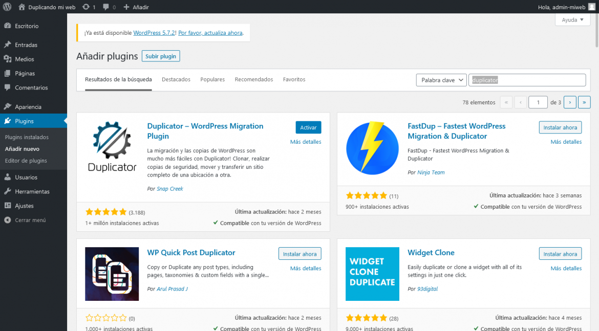
Task: Switch to the Populares tab
Action: click(212, 79)
